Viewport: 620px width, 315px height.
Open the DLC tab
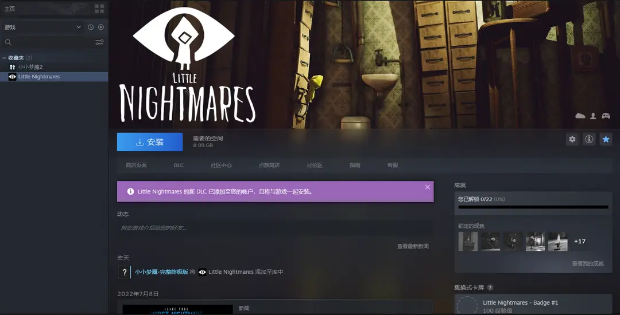[x=179, y=165]
